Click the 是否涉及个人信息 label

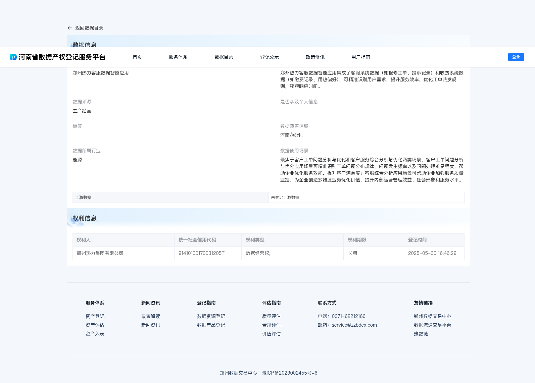[x=299, y=102]
